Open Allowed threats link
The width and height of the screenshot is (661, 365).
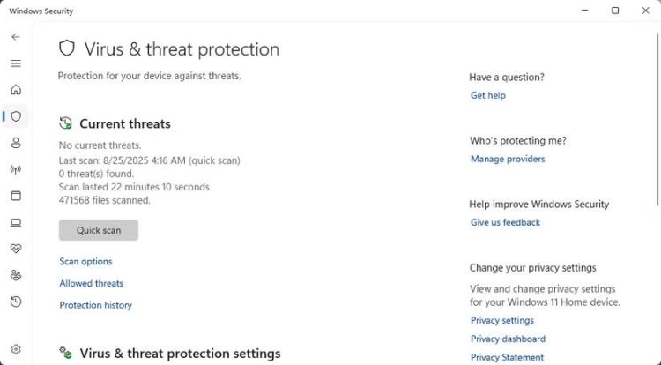point(91,284)
